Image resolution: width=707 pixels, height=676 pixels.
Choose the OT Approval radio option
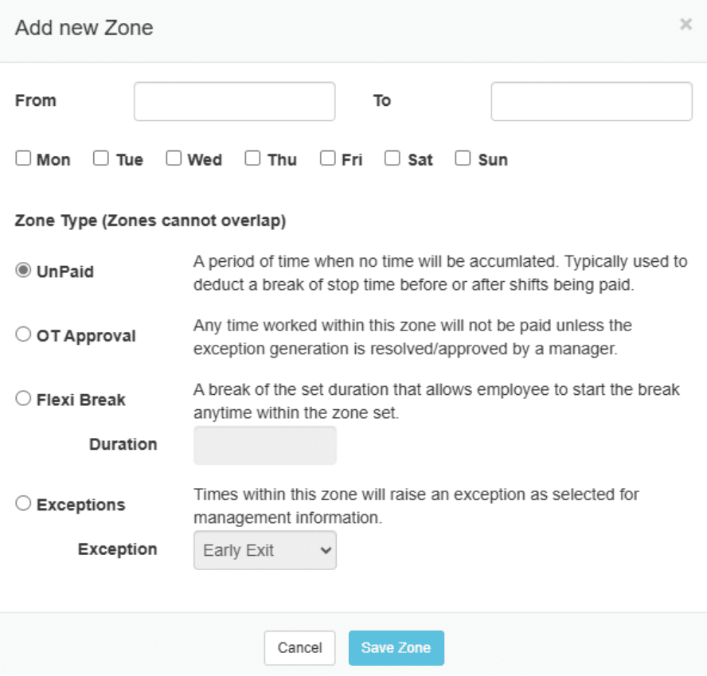point(23,334)
